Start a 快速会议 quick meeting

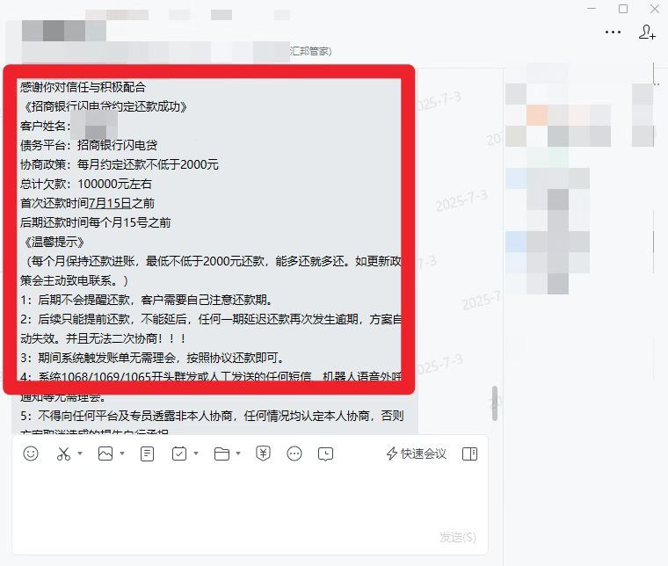tap(417, 454)
